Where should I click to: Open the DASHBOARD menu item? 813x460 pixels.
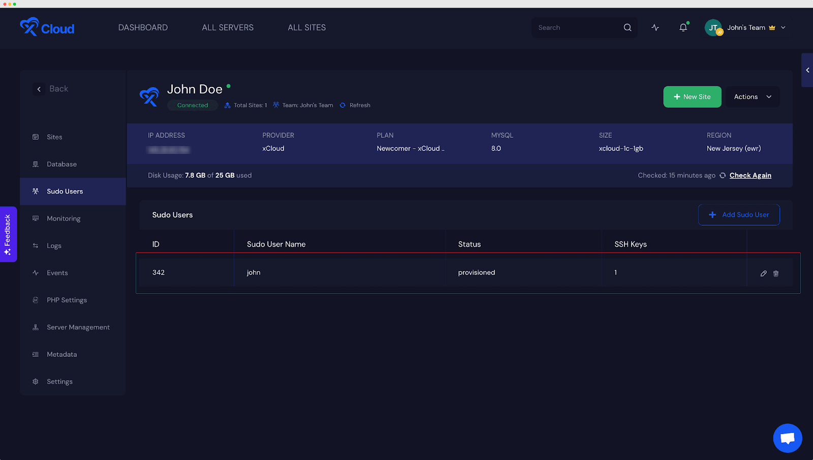click(143, 27)
